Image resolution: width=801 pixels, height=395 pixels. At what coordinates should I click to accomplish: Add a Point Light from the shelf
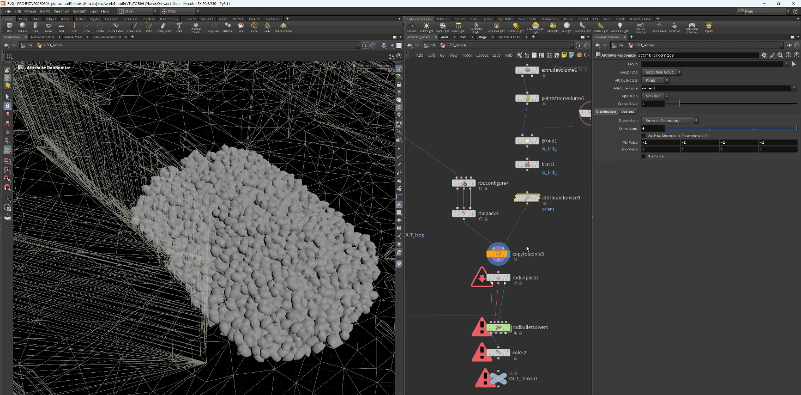[426, 27]
